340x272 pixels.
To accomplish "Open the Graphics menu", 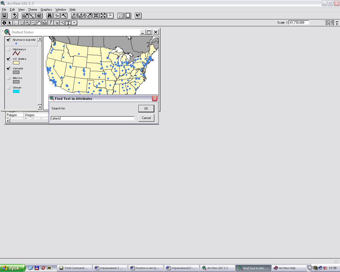I will tap(46, 10).
